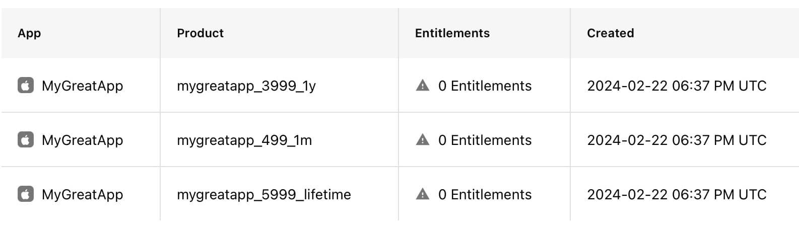Click created date of mygreatapp_499_1m row

point(677,140)
